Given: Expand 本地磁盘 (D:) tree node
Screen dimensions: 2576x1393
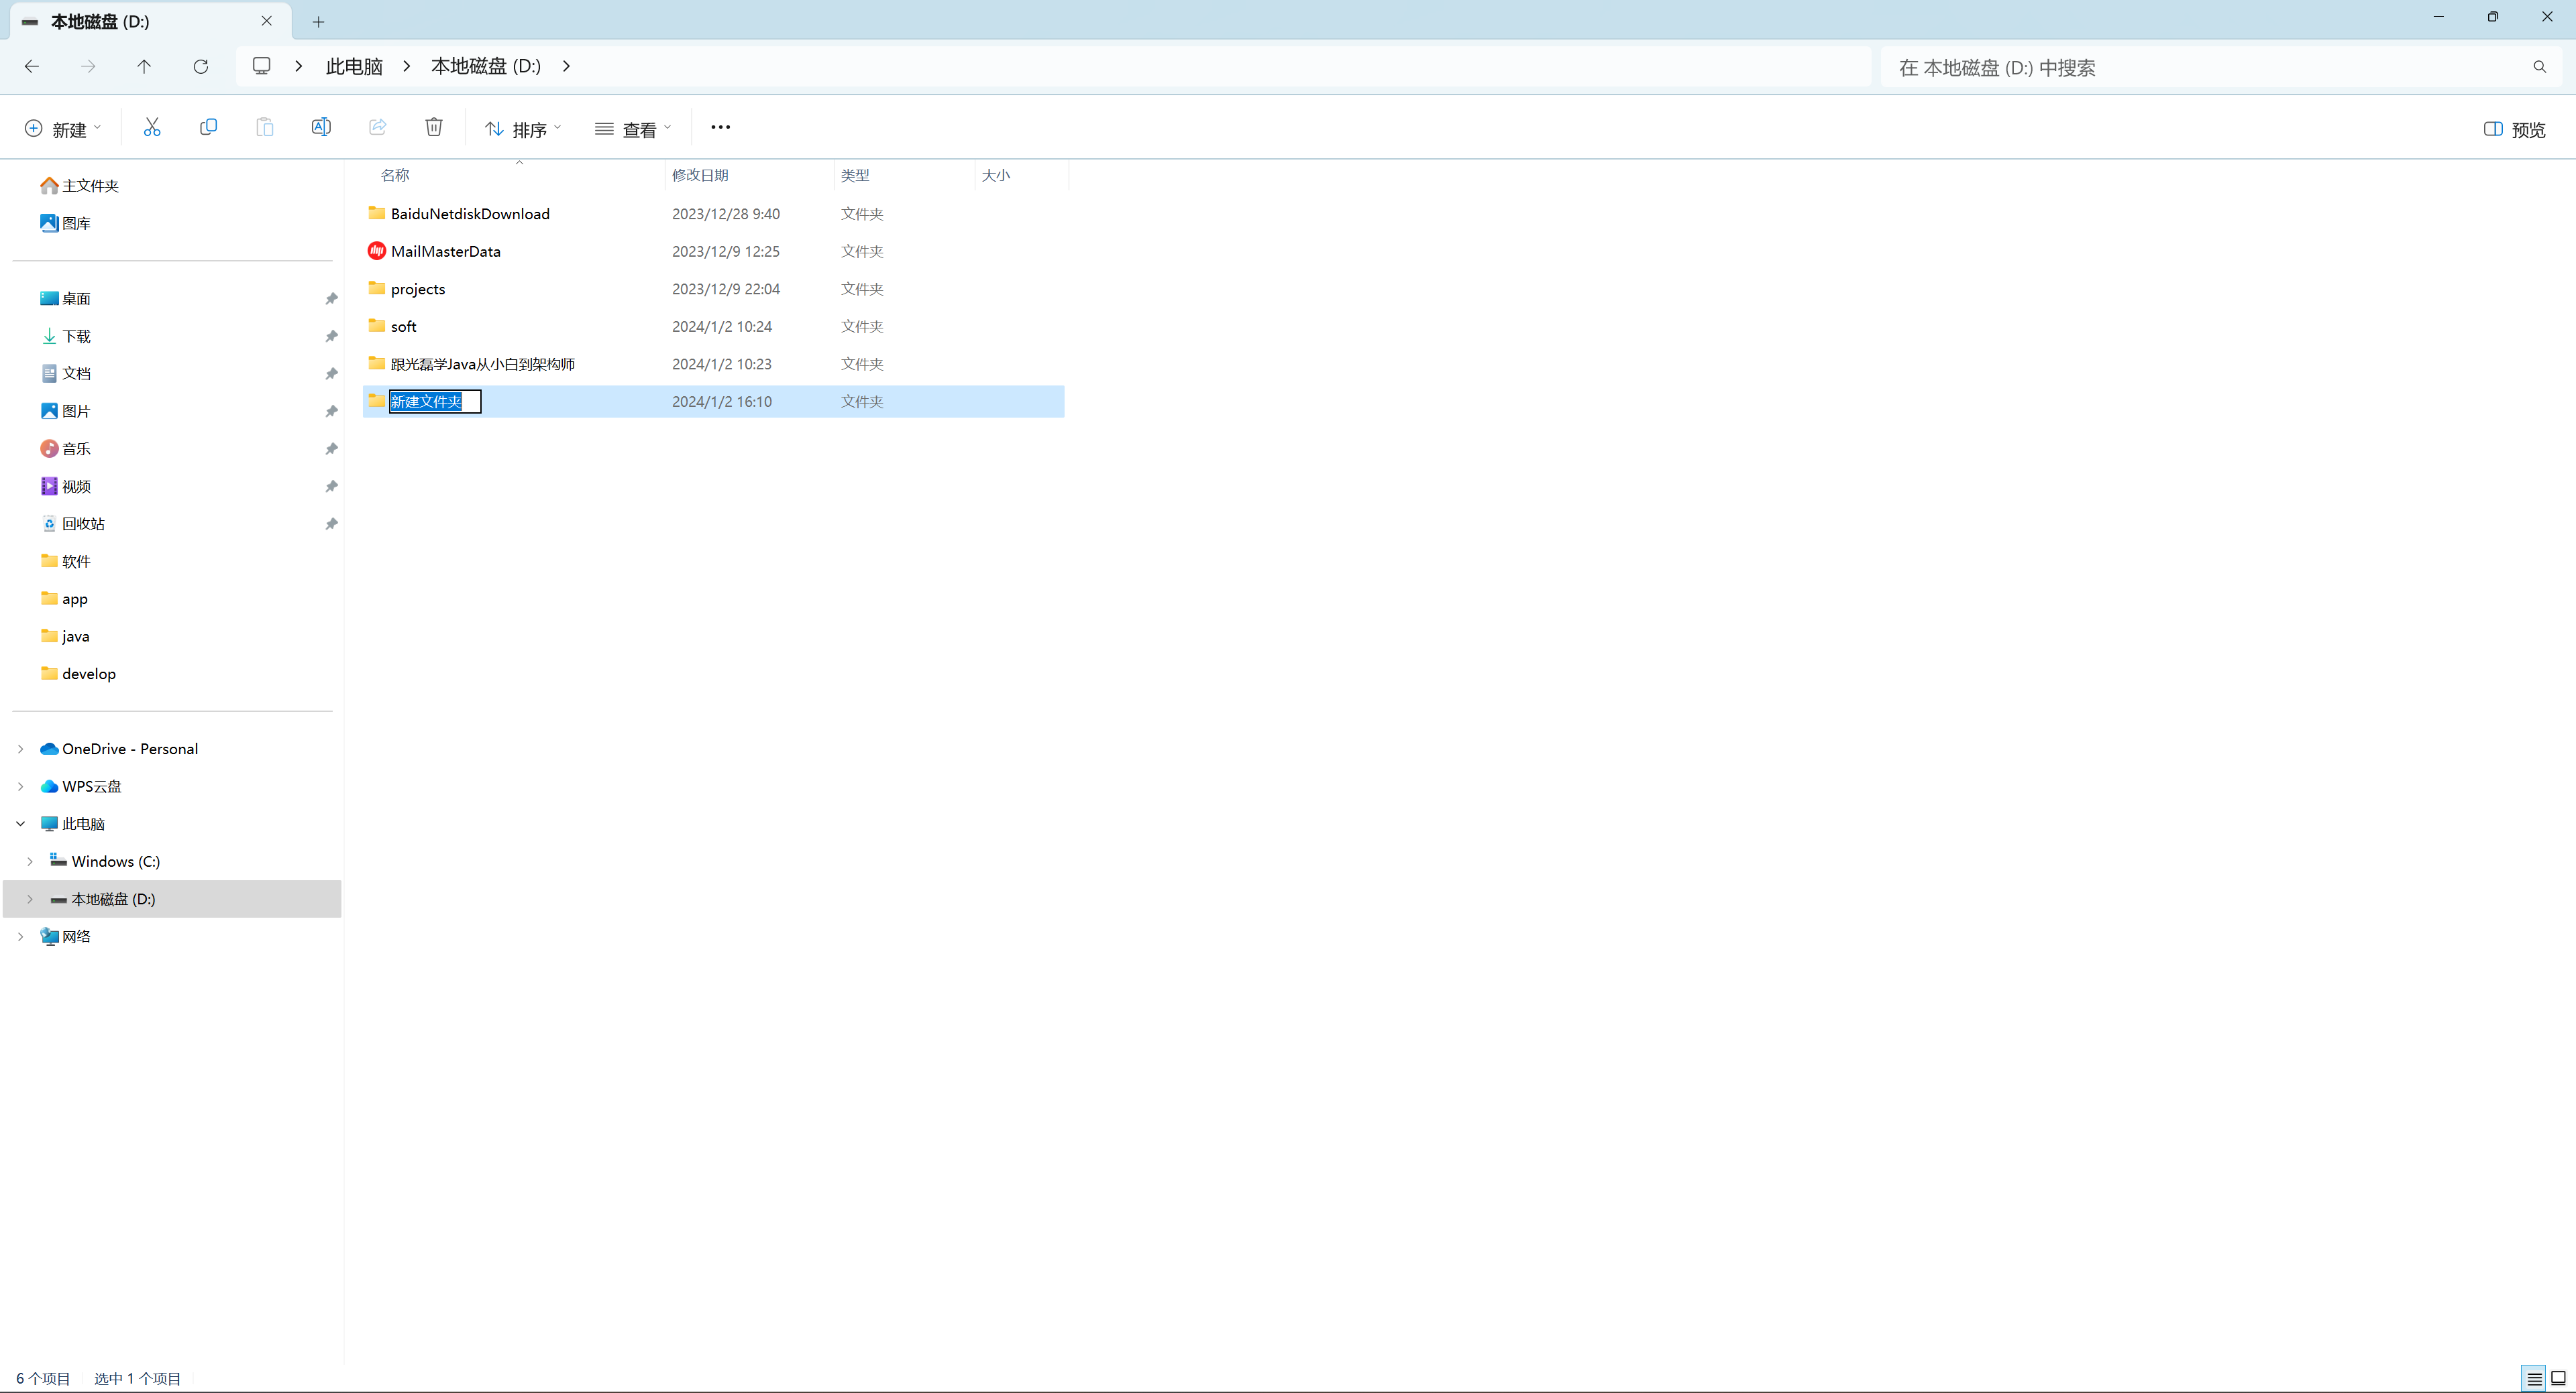Looking at the screenshot, I should pyautogui.click(x=30, y=900).
